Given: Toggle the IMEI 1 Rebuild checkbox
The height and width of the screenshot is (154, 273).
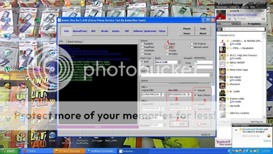Looking at the screenshot, I should point(196,91).
